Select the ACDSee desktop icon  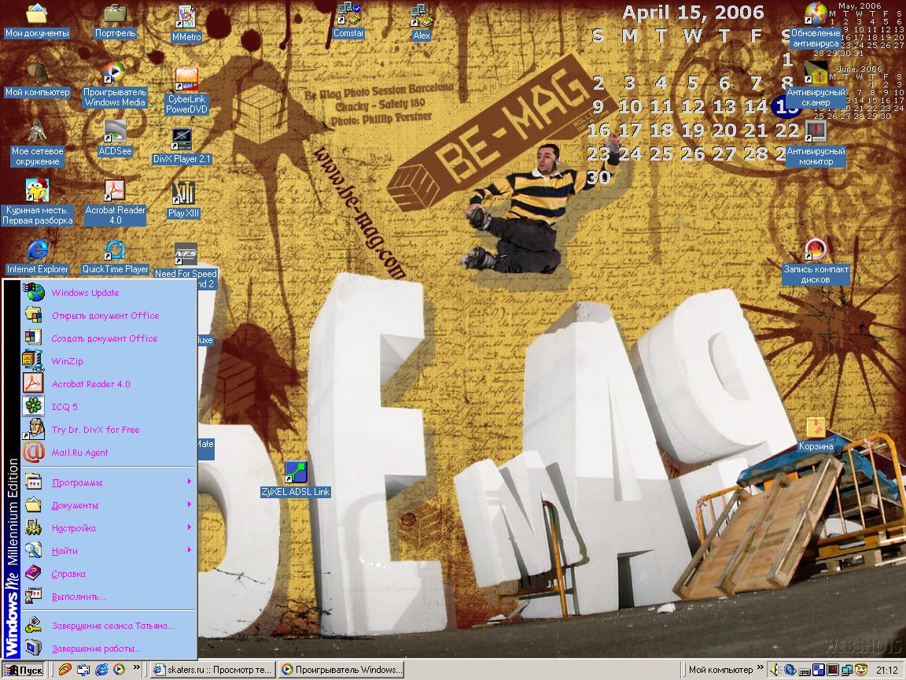(x=115, y=131)
